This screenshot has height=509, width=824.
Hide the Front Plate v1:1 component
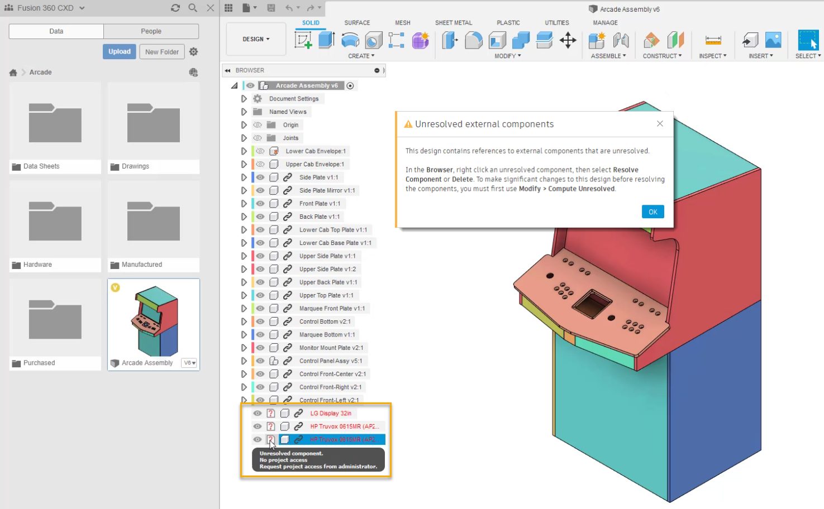(x=260, y=204)
